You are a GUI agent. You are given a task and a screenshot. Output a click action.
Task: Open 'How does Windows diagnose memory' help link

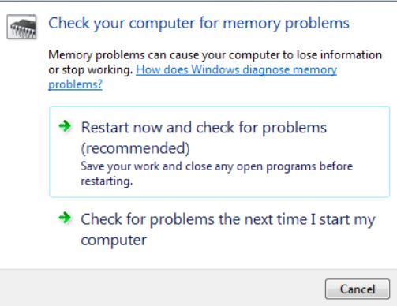[x=236, y=70]
